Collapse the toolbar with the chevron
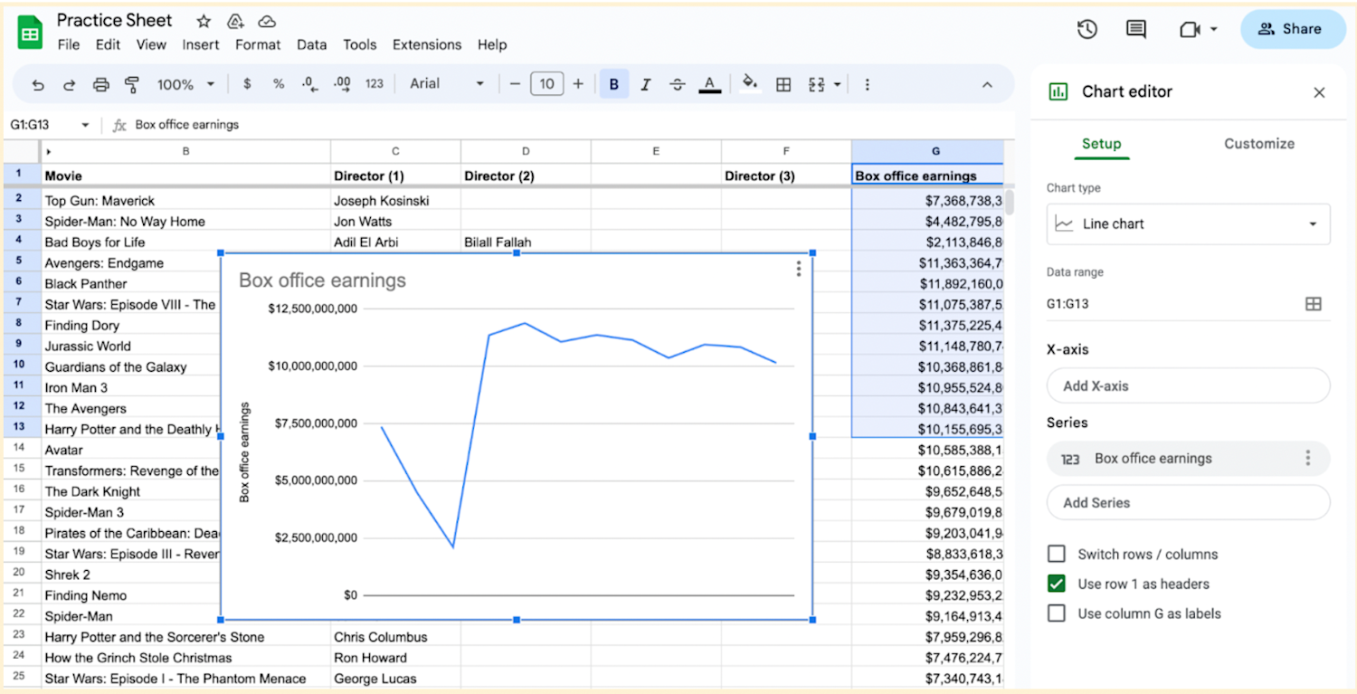Screen dimensions: 1357x694 (987, 84)
